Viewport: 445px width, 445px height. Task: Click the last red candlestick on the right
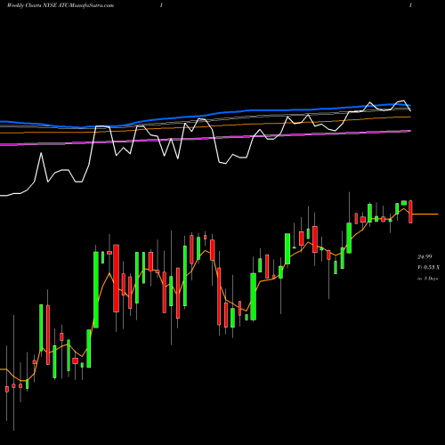(x=411, y=212)
